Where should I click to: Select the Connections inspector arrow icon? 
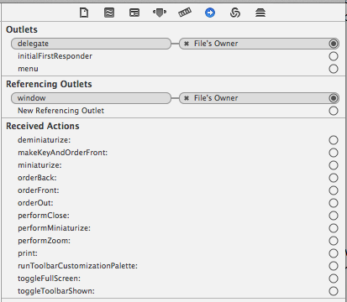(210, 13)
